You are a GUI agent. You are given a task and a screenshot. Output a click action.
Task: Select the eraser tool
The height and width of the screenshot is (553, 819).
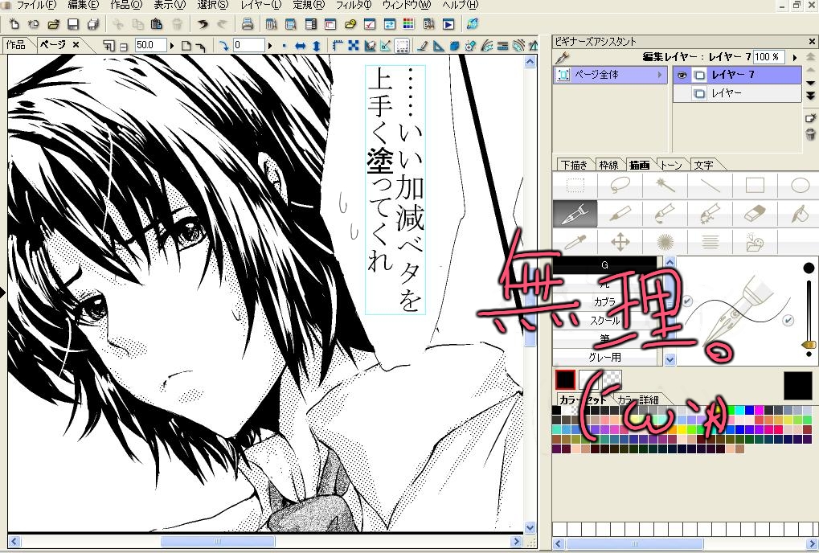click(755, 214)
